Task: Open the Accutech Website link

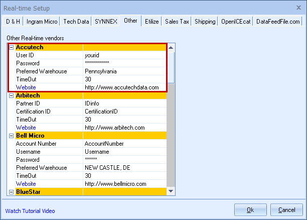Action: click(x=26, y=87)
